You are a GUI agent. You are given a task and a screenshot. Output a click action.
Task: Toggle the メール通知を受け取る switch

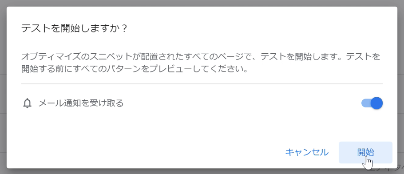pyautogui.click(x=372, y=103)
